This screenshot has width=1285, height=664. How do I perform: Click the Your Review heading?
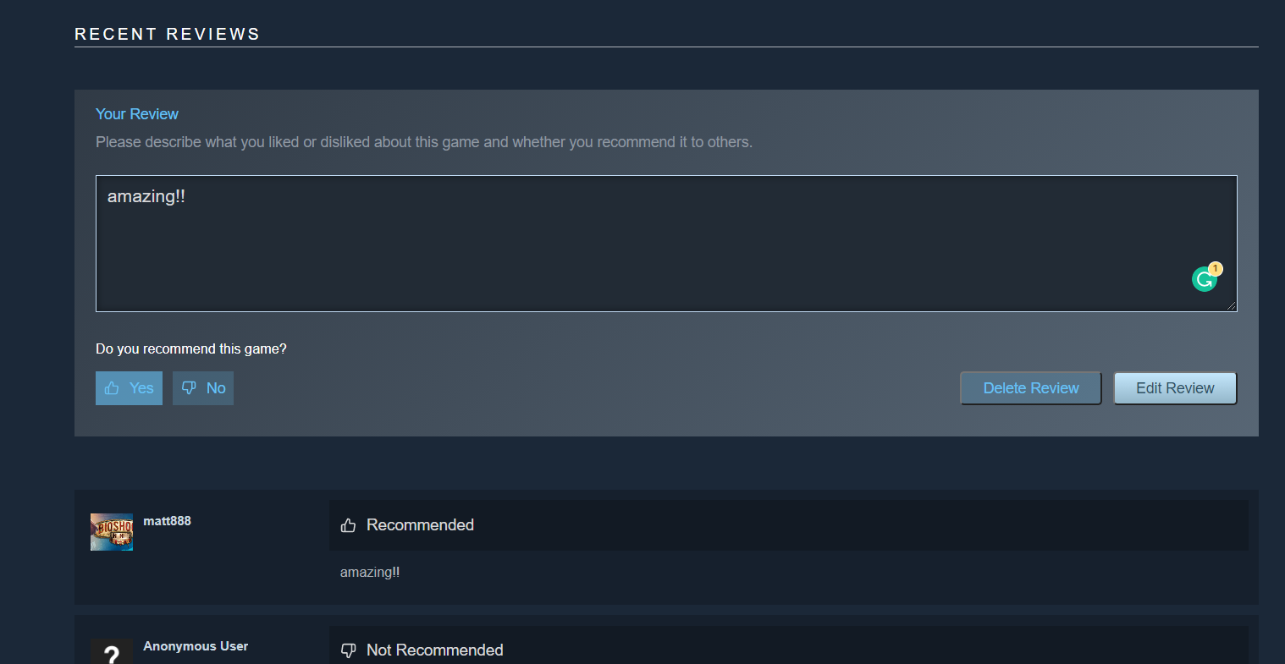click(x=137, y=114)
